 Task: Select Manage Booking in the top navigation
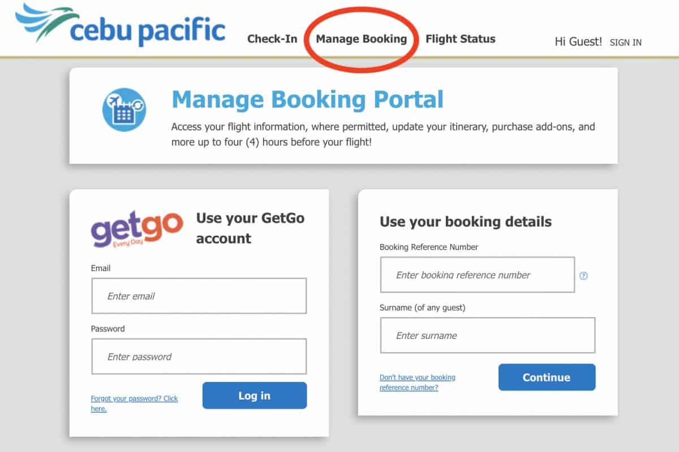coord(361,39)
